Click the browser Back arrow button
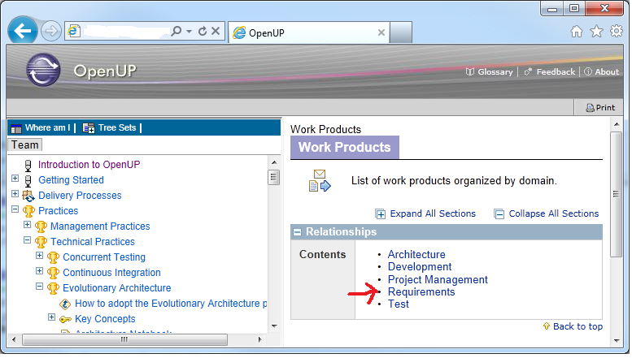The width and height of the screenshot is (632, 358). coord(23,31)
